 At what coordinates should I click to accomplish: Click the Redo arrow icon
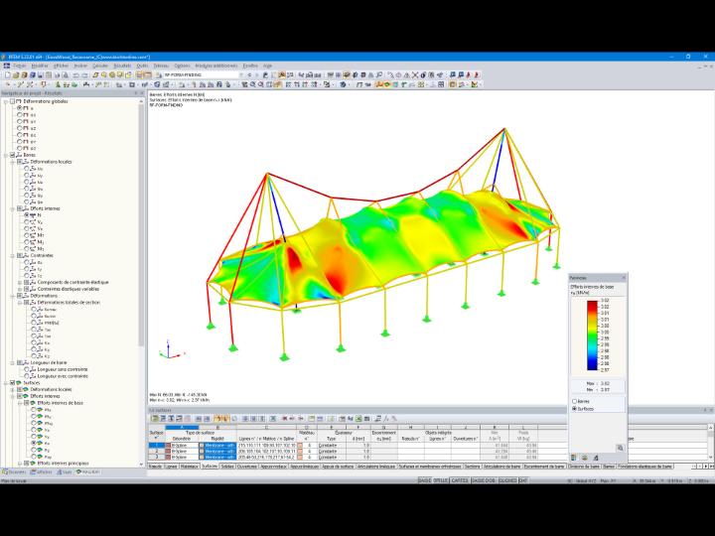(x=84, y=75)
